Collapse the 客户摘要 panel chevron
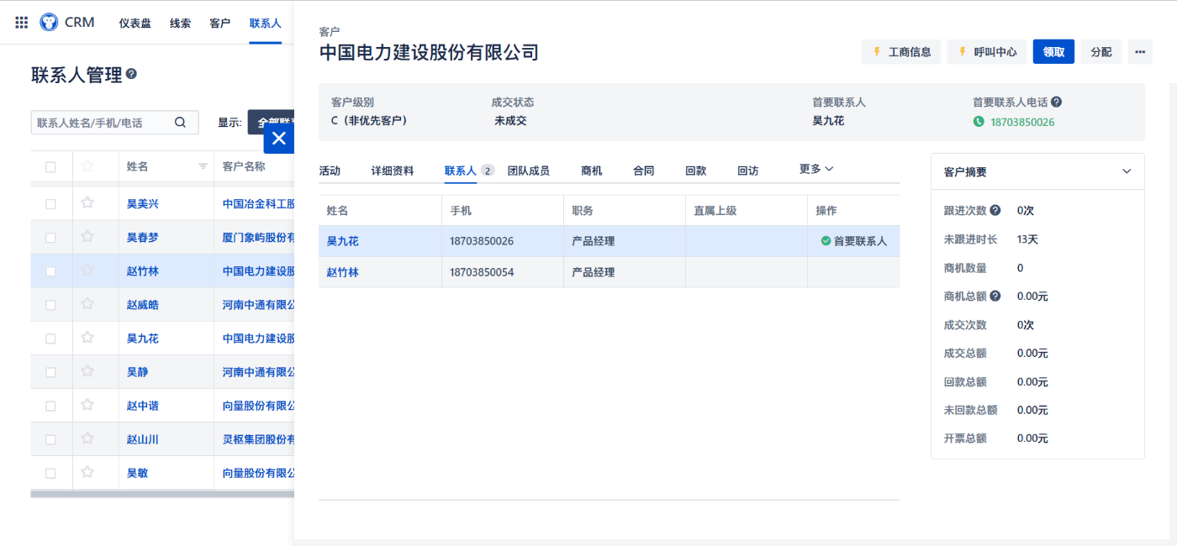This screenshot has width=1177, height=546. (1127, 171)
